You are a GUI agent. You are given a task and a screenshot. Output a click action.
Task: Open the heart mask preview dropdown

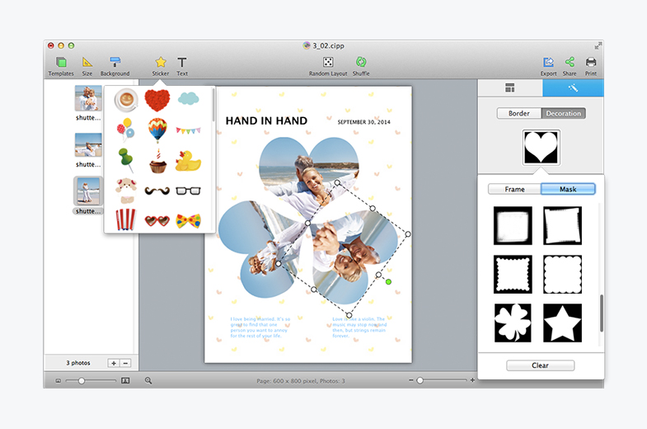(541, 148)
